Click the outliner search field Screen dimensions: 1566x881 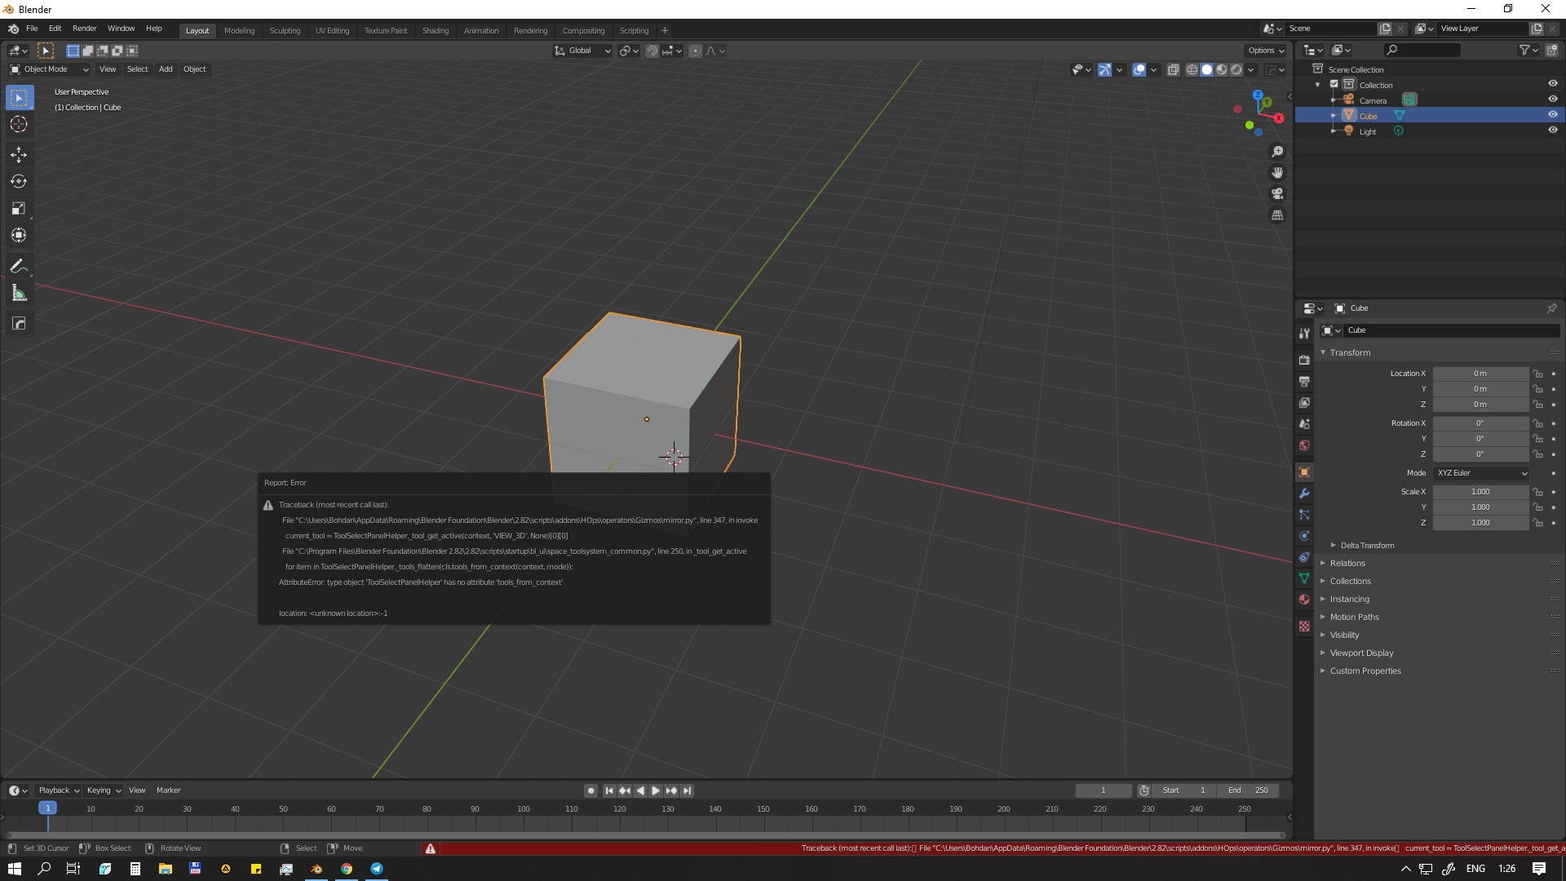1423,51
